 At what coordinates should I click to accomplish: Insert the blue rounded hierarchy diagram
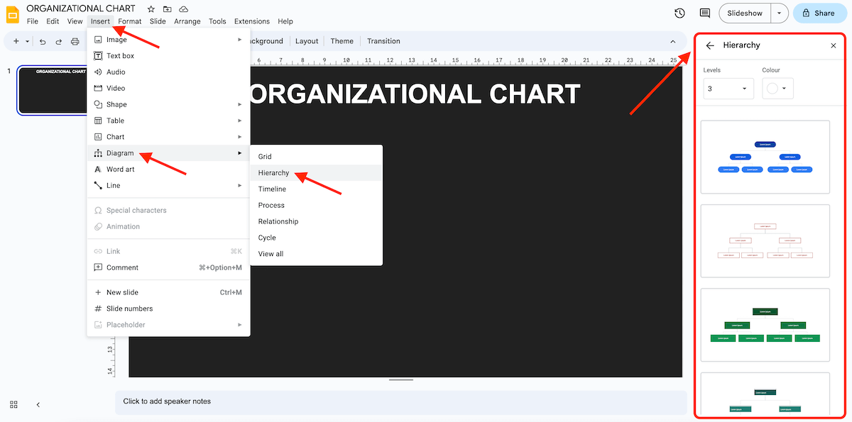[765, 157]
